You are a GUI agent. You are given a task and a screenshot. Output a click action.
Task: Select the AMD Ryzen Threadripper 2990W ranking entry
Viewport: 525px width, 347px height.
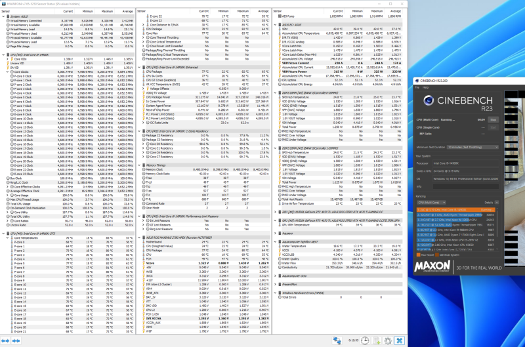pyautogui.click(x=455, y=215)
